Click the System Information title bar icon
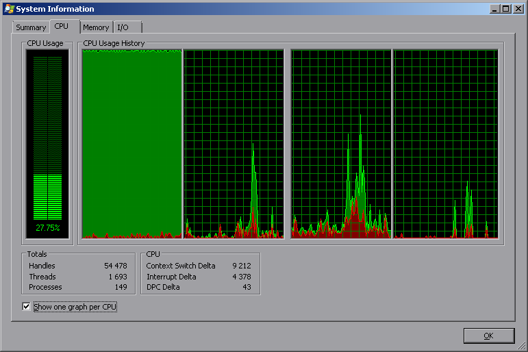 (x=9, y=9)
